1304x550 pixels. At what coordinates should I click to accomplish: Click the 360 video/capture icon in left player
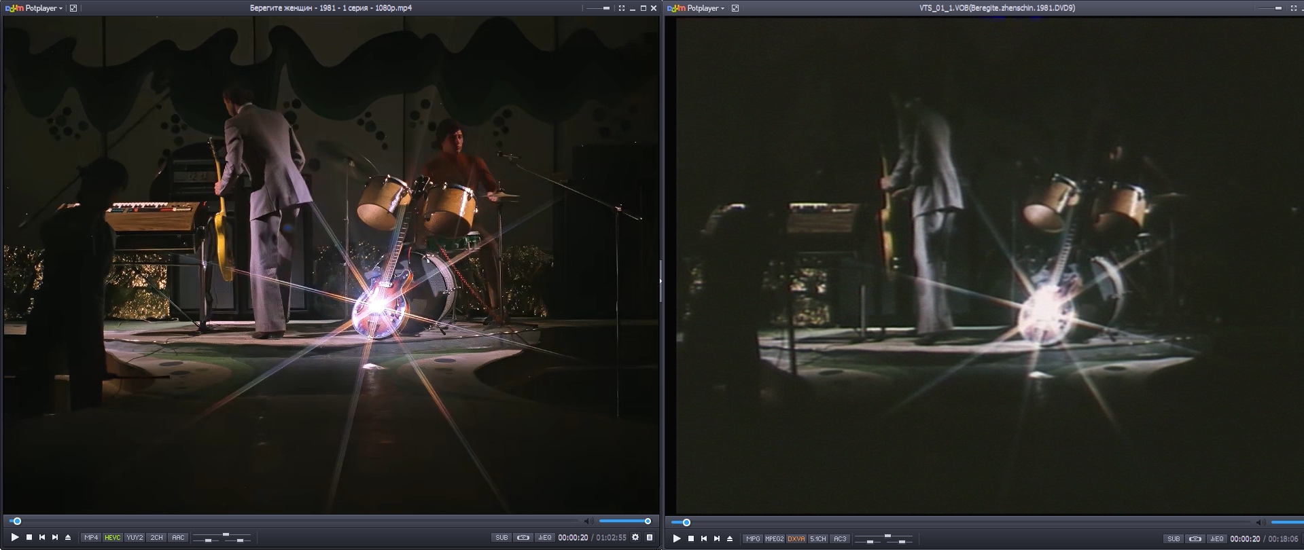[523, 537]
